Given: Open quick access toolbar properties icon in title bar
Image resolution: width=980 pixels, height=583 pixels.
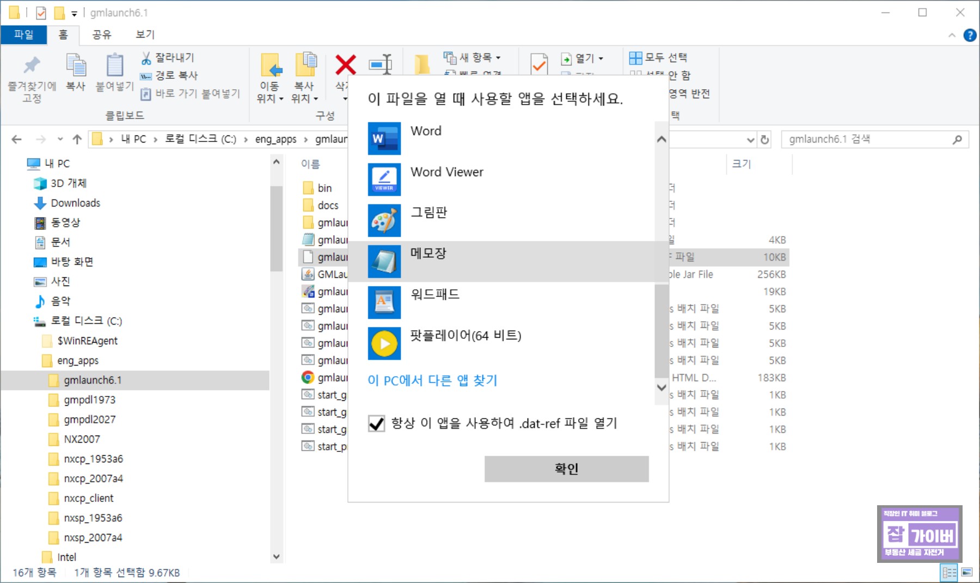Looking at the screenshot, I should 41,13.
